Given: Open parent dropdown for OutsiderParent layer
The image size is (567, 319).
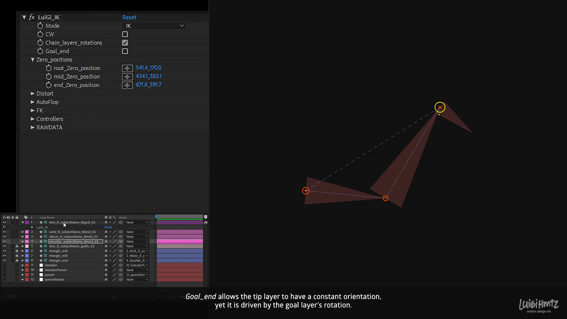Looking at the screenshot, I should (x=137, y=270).
